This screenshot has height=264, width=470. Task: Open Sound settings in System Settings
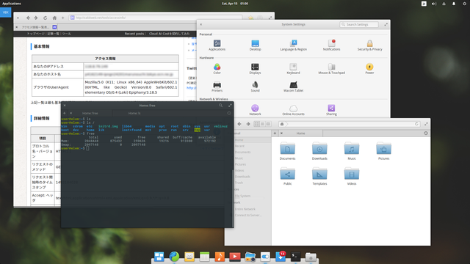click(255, 87)
